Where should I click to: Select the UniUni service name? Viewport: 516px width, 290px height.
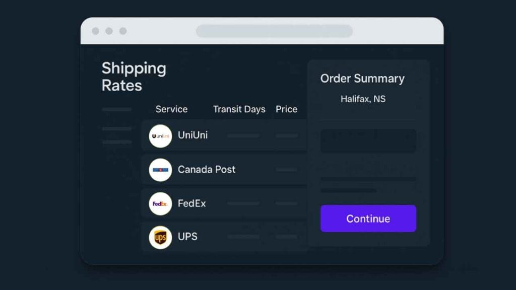pyautogui.click(x=192, y=135)
